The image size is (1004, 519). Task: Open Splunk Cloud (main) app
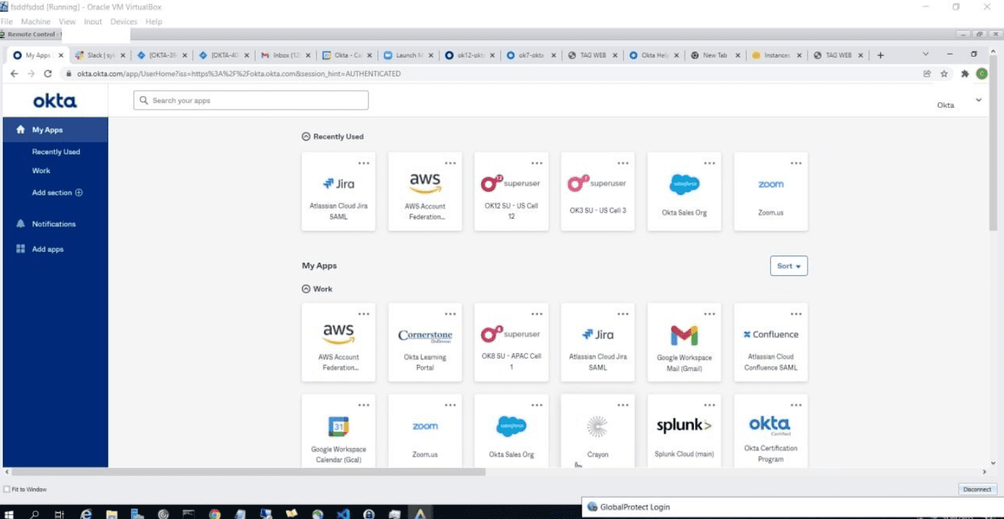click(684, 431)
